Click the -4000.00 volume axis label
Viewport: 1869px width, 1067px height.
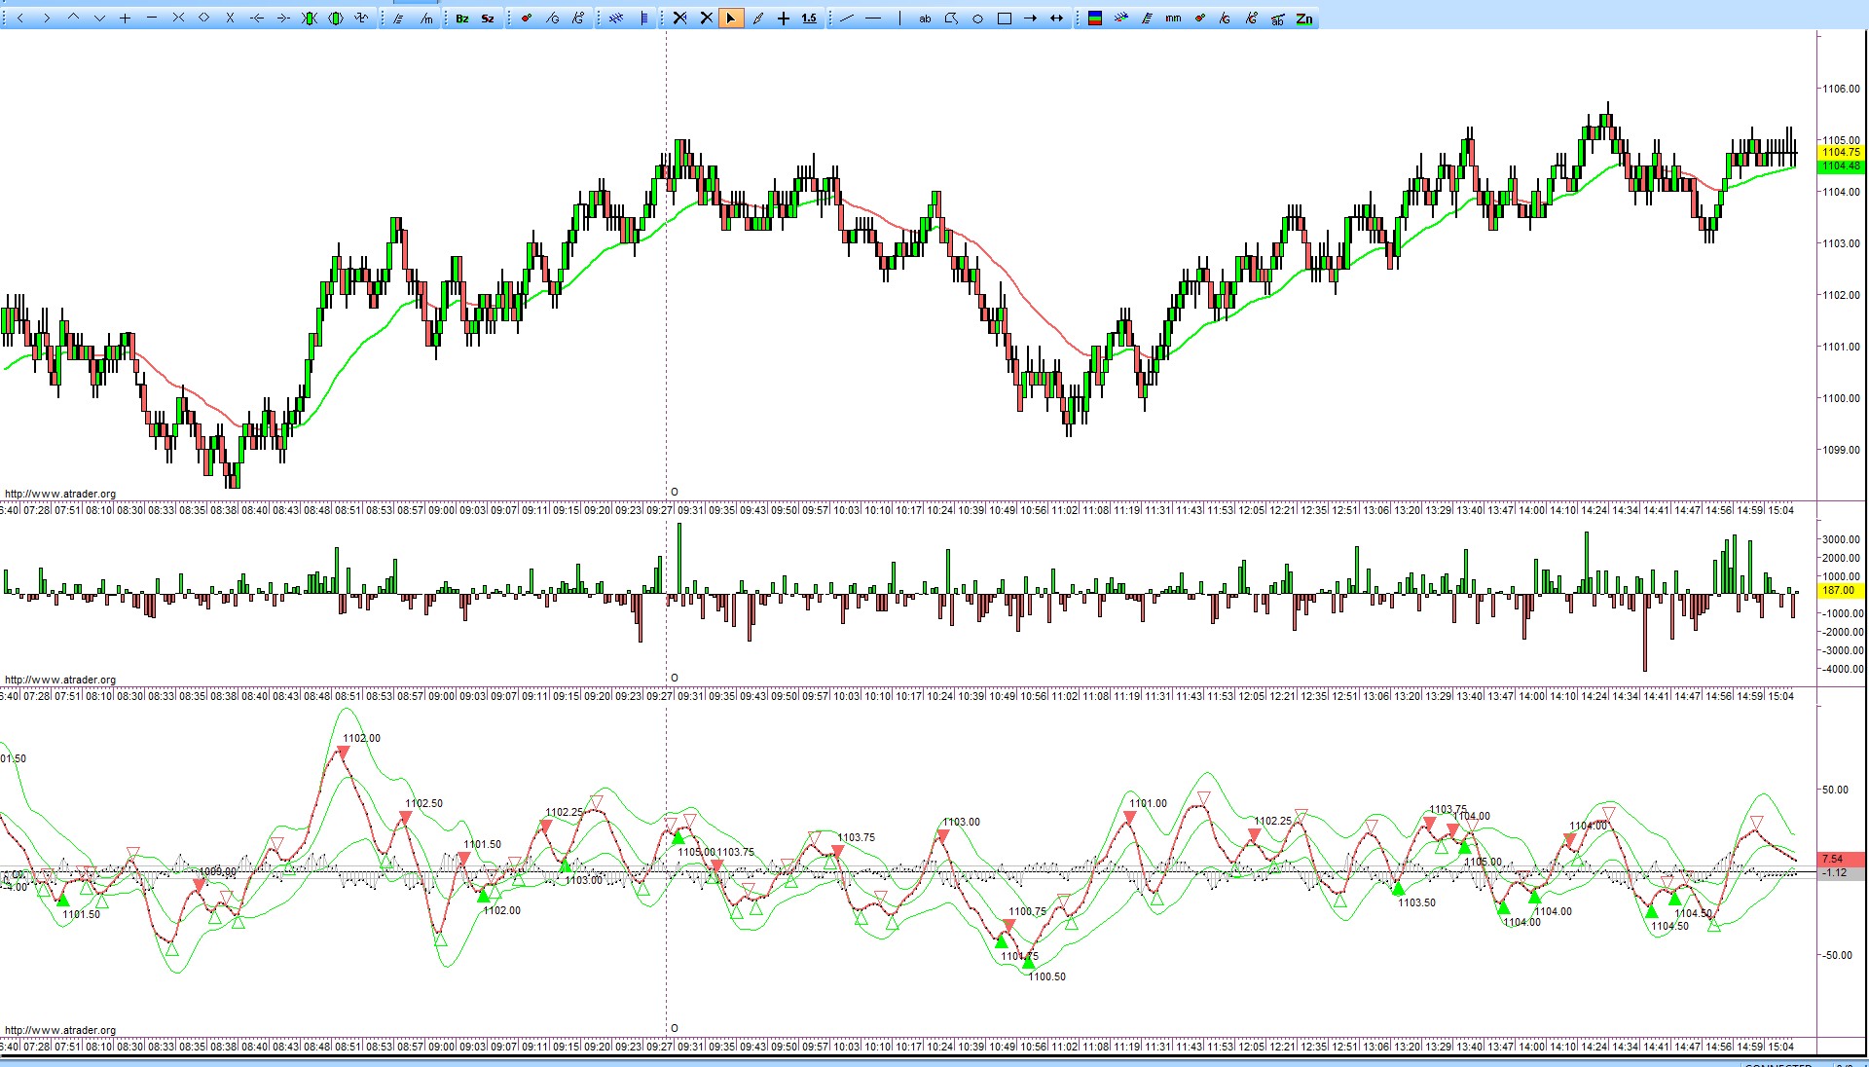pyautogui.click(x=1842, y=669)
